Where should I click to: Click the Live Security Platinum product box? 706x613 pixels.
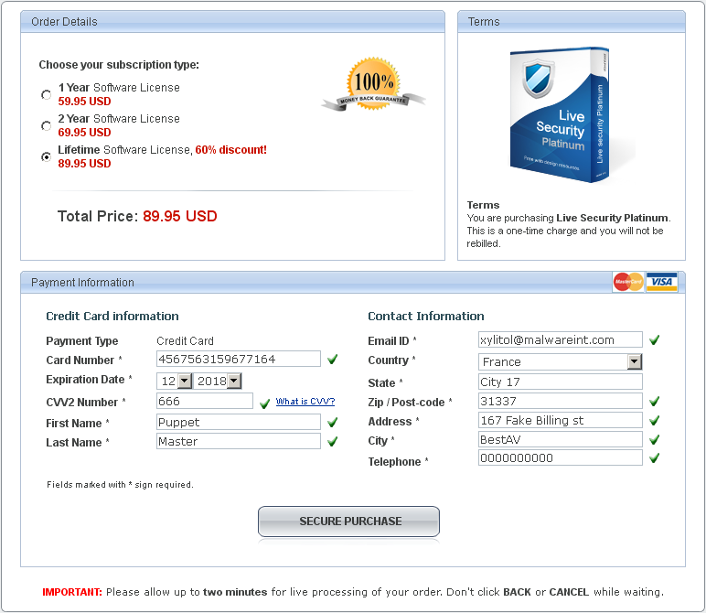tap(560, 115)
